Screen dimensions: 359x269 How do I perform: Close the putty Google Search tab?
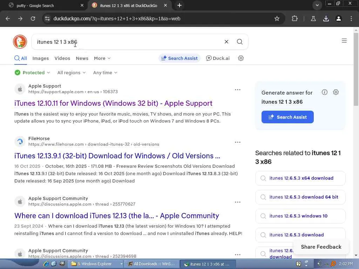(82, 5)
